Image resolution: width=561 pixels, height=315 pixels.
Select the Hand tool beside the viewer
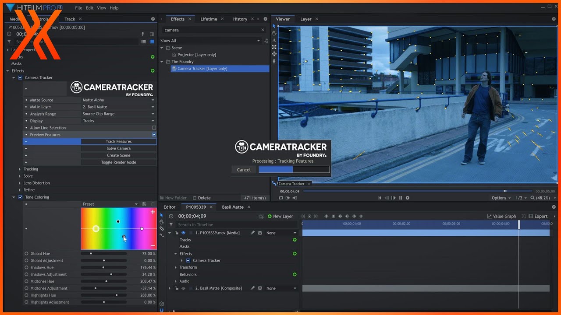pos(274,33)
